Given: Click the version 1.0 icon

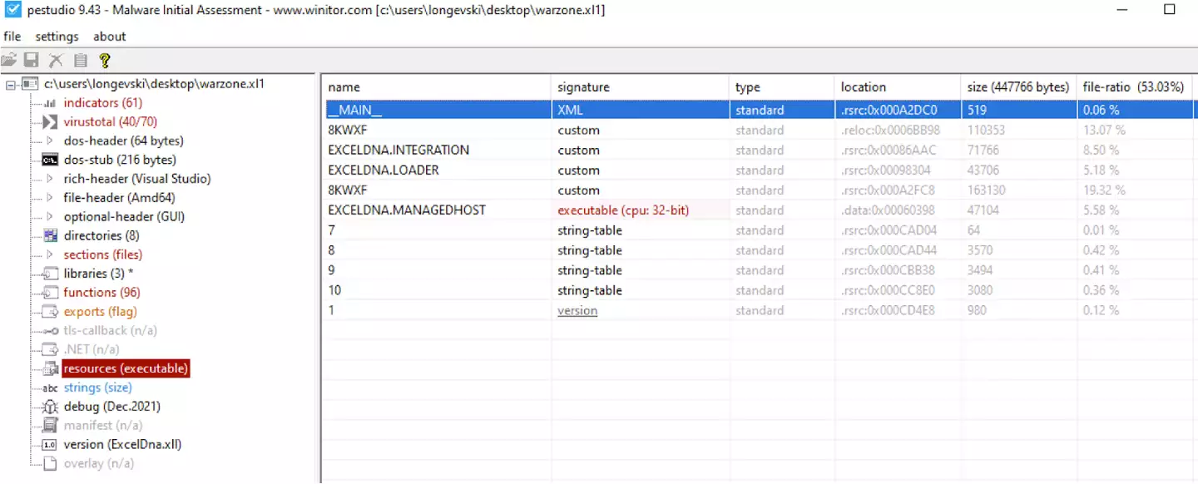Looking at the screenshot, I should tap(50, 445).
